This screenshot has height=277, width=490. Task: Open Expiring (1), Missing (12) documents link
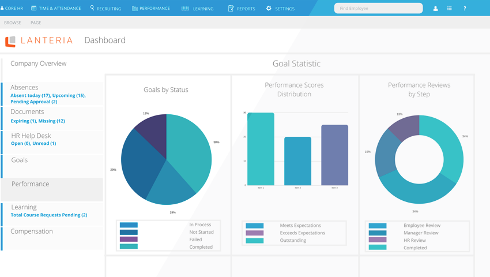tap(38, 121)
